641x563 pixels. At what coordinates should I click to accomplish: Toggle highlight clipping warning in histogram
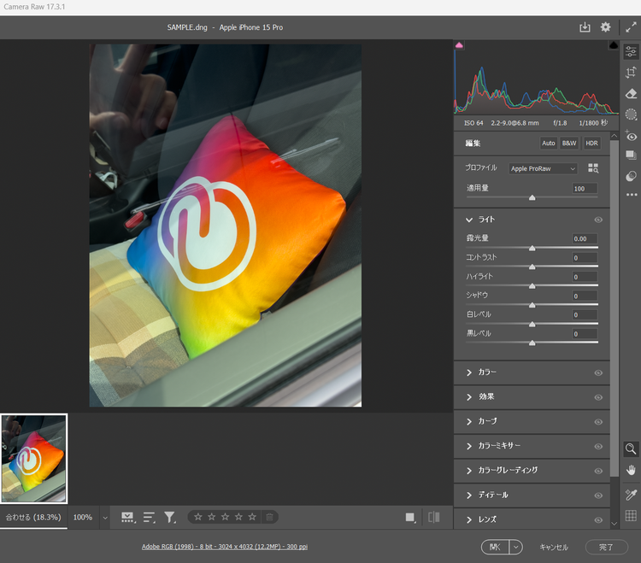click(613, 45)
